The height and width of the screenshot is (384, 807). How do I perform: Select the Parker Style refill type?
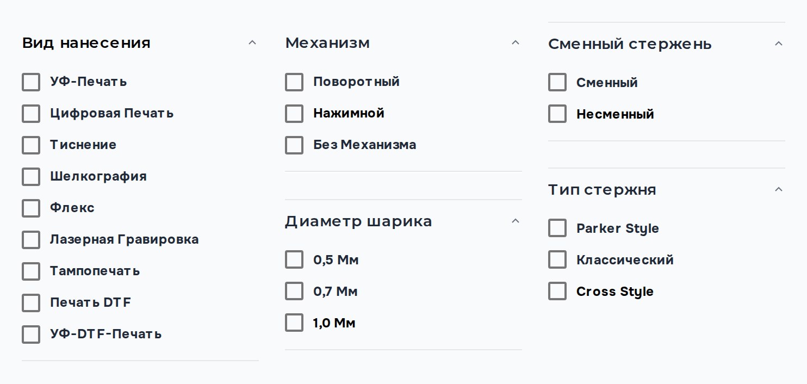coord(557,228)
